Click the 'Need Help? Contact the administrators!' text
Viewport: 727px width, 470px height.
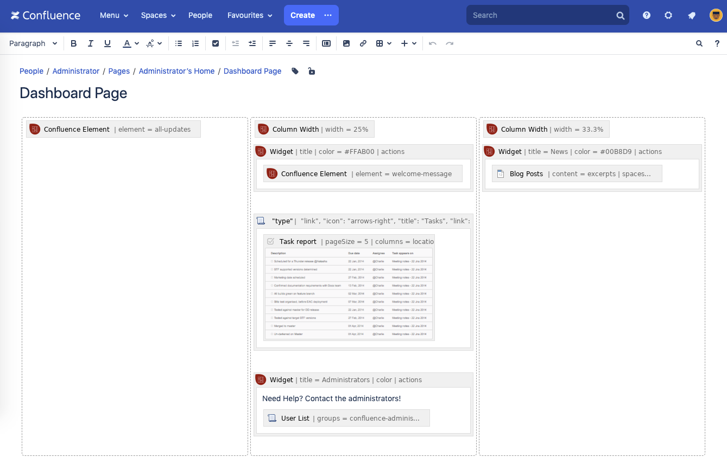pyautogui.click(x=331, y=398)
